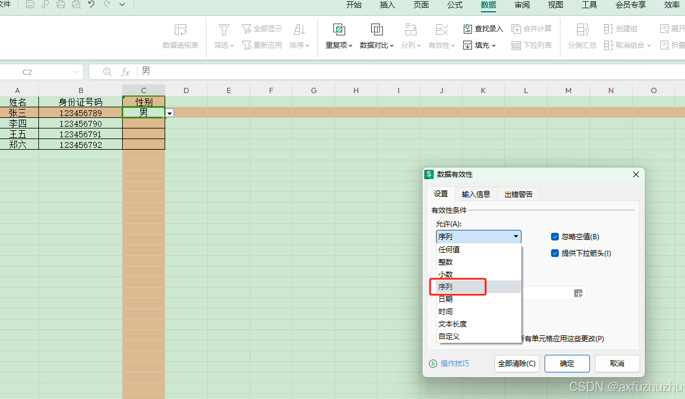Click 全部显示 show all
This screenshot has width=685, height=399.
click(x=262, y=29)
